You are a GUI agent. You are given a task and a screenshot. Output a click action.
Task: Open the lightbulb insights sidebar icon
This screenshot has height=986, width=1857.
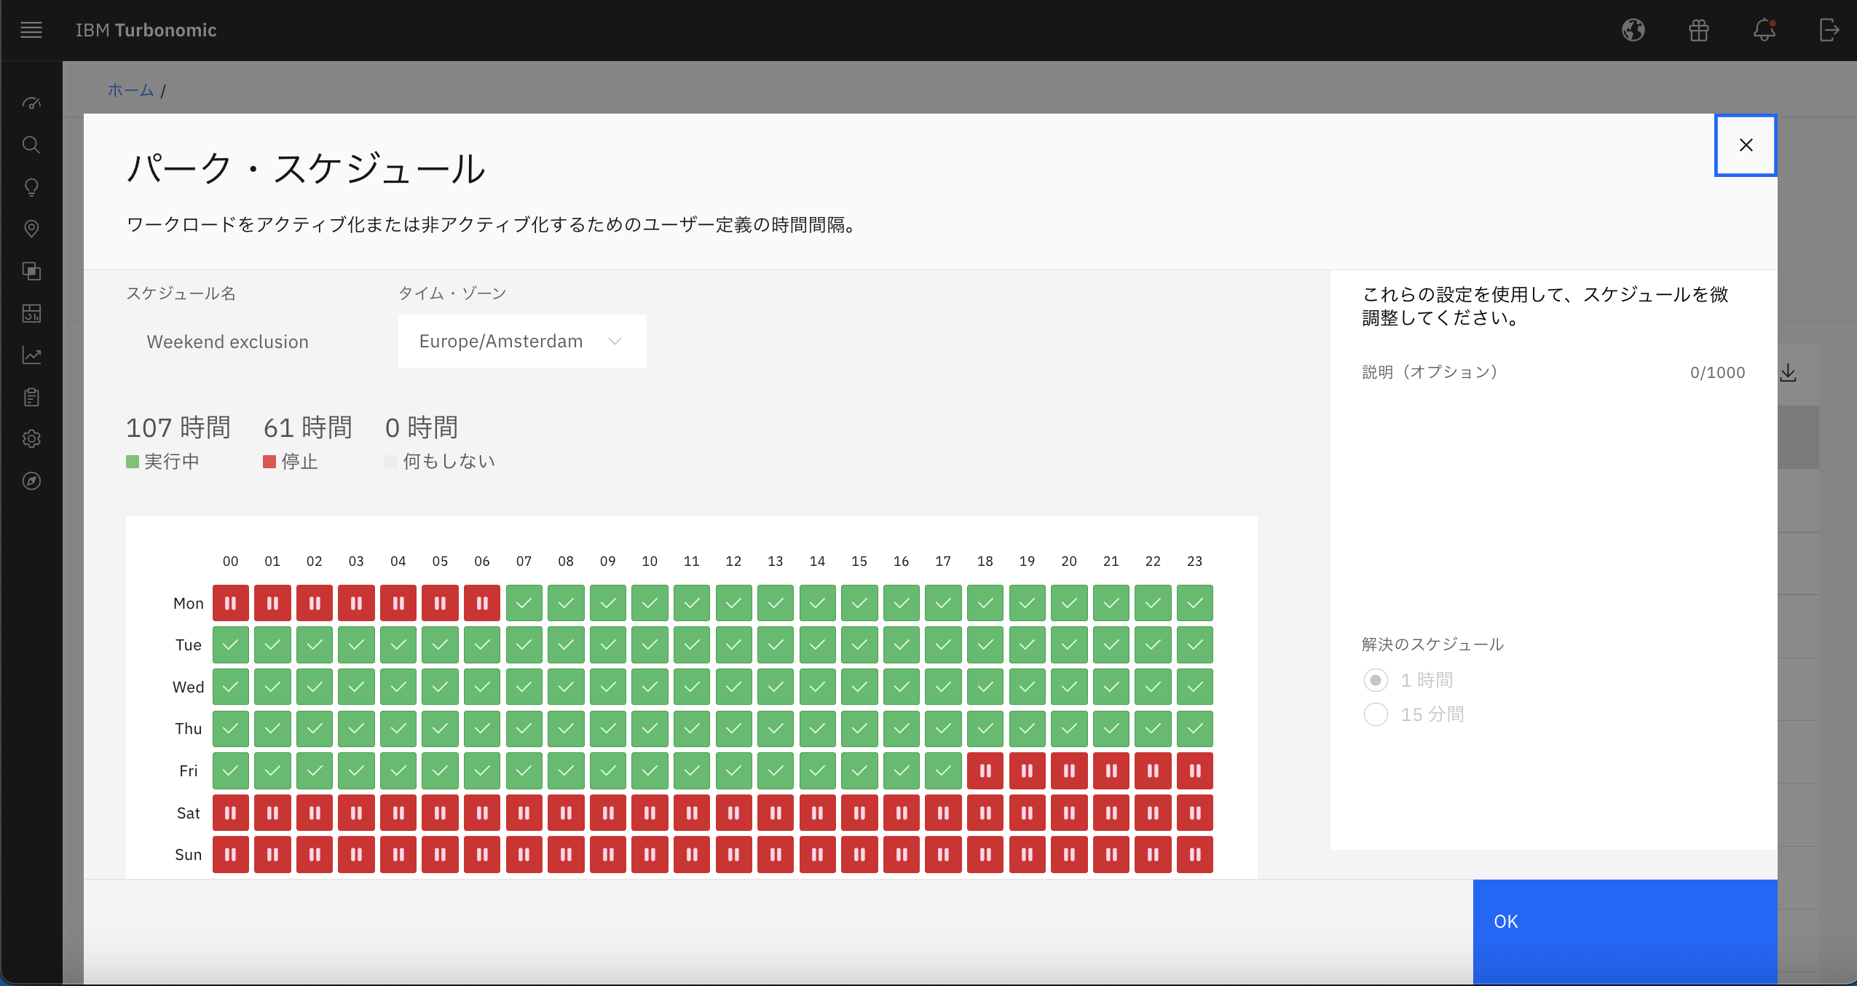pos(31,187)
